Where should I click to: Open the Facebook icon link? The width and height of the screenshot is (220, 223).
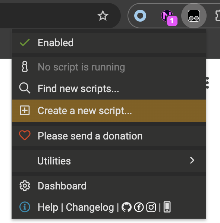click(139, 207)
